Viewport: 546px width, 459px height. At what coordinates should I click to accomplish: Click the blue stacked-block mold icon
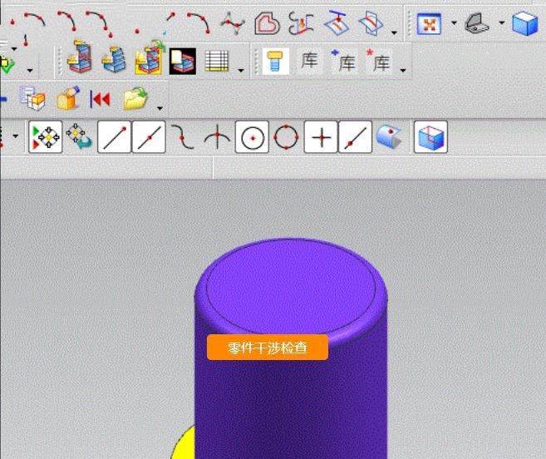[x=114, y=60]
